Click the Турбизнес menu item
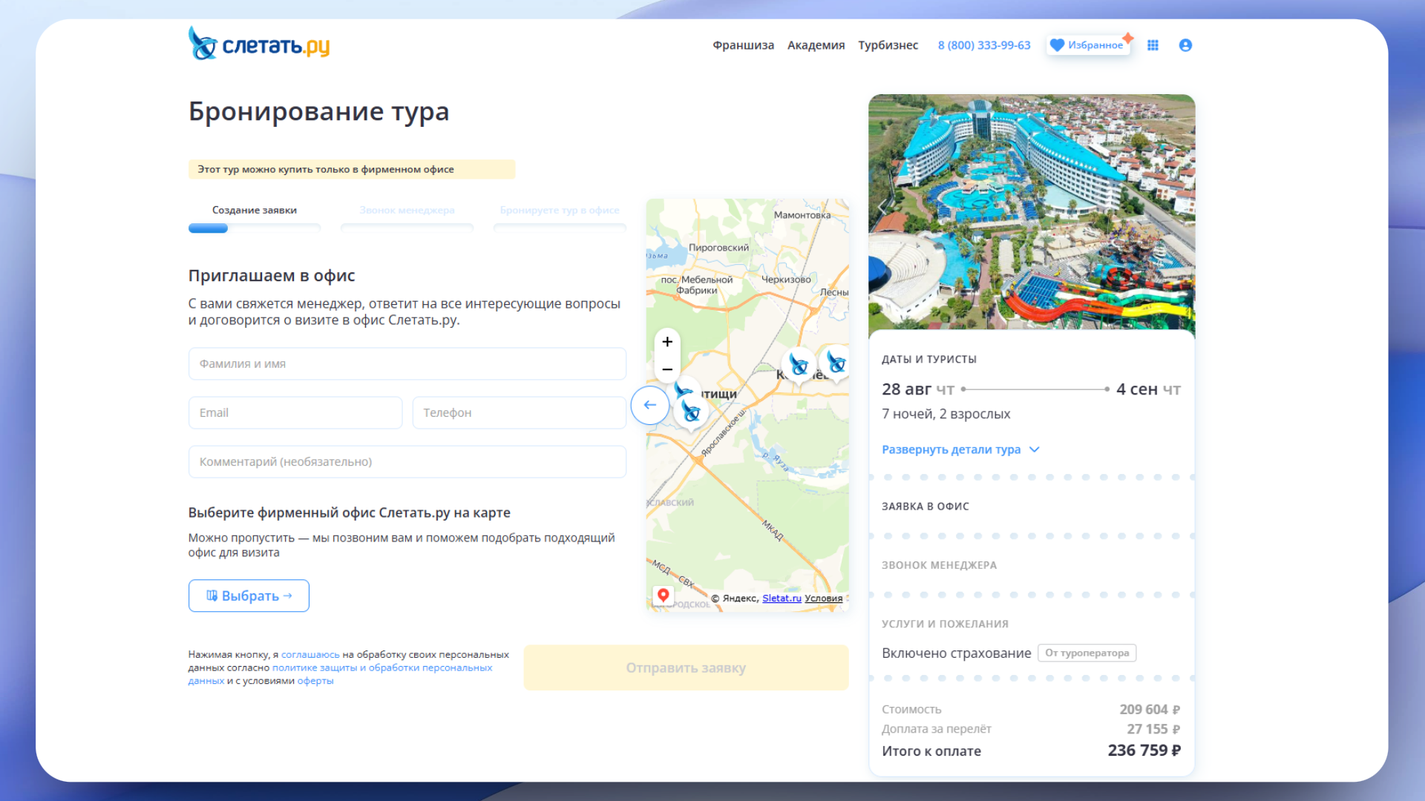The height and width of the screenshot is (801, 1425). [888, 45]
